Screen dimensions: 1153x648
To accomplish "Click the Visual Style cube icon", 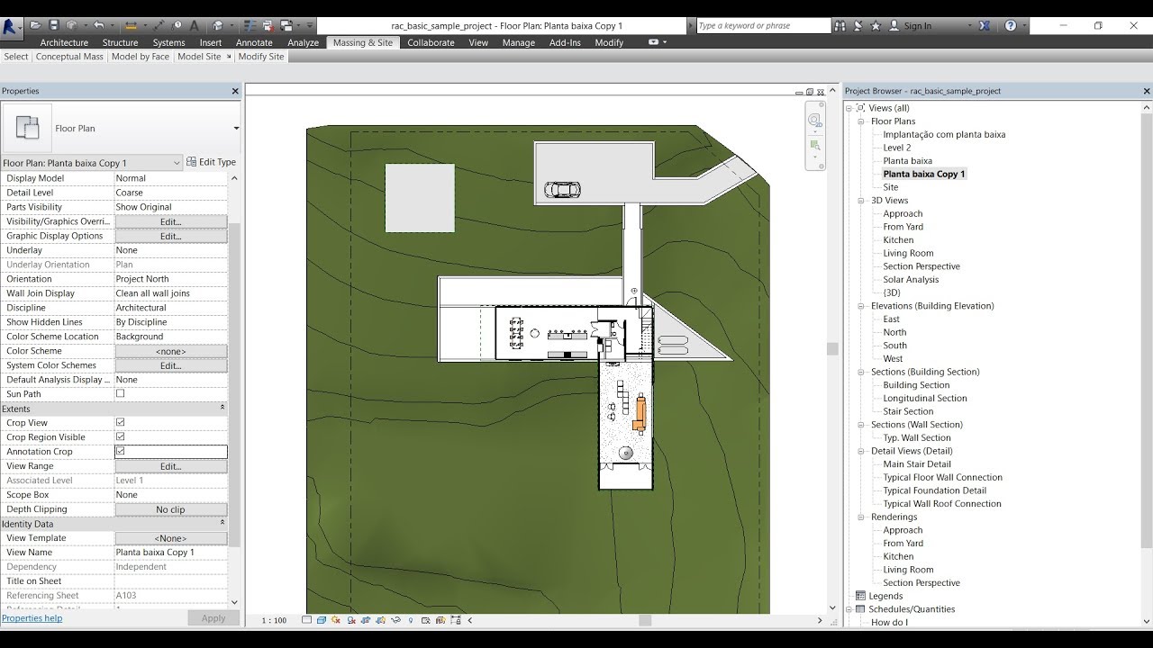I will (322, 620).
